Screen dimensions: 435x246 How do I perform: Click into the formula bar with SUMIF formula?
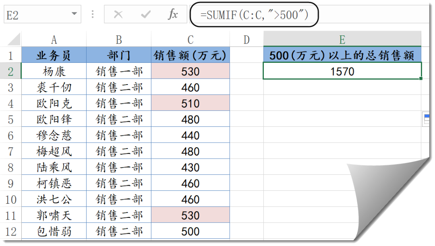point(311,15)
